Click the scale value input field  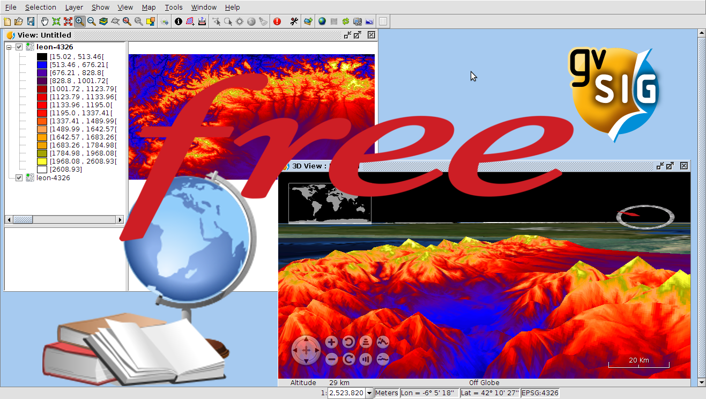click(x=346, y=393)
